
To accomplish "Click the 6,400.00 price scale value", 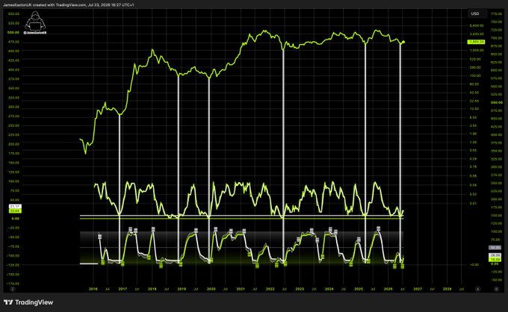I will pos(477,25).
